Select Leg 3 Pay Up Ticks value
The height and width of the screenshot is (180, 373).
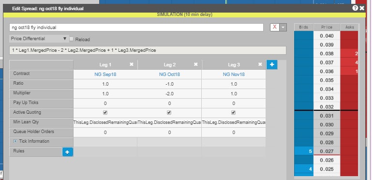[234, 104]
